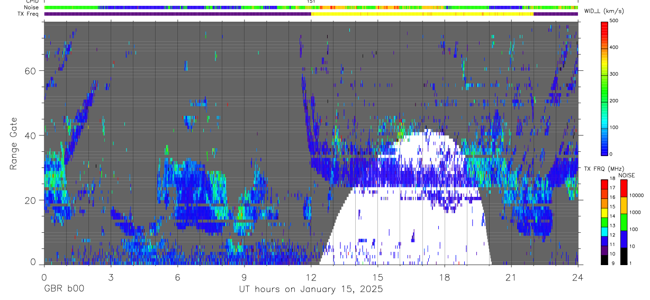Screen dimensions: 650x300
Task: Click the TX FRQ colorbar legend
Action: tap(604, 222)
